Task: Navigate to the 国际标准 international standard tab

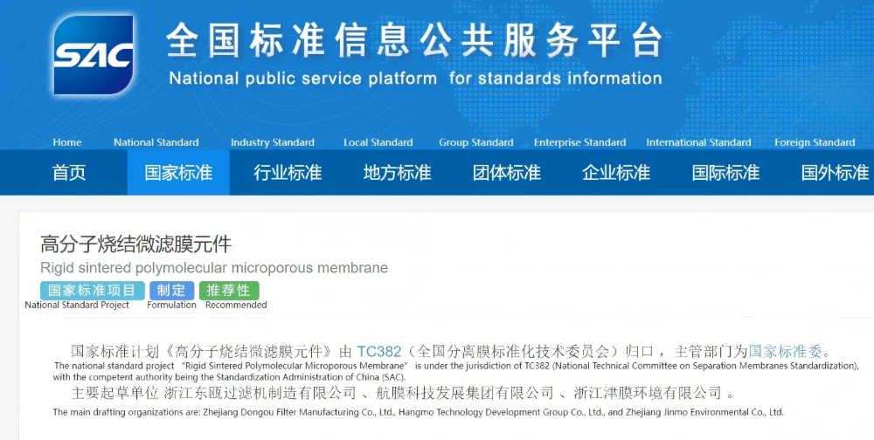Action: (x=725, y=173)
